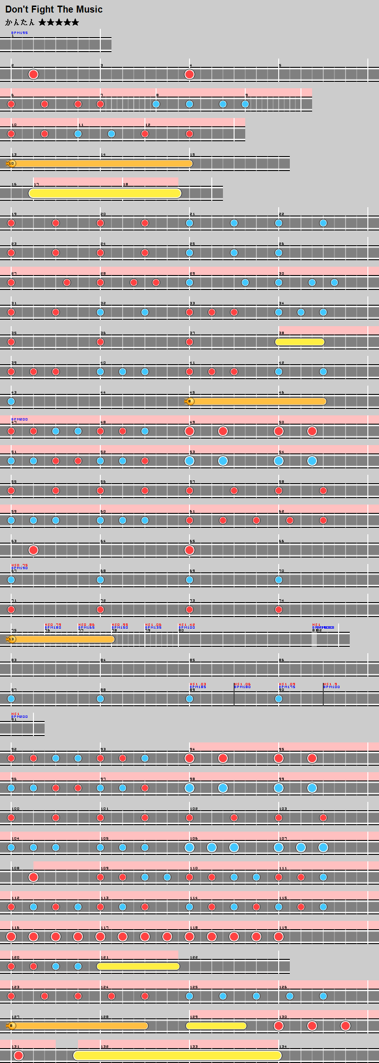Screen dimensions: 379x1063
Task: Select the red note at measure 73
Action: (189, 610)
